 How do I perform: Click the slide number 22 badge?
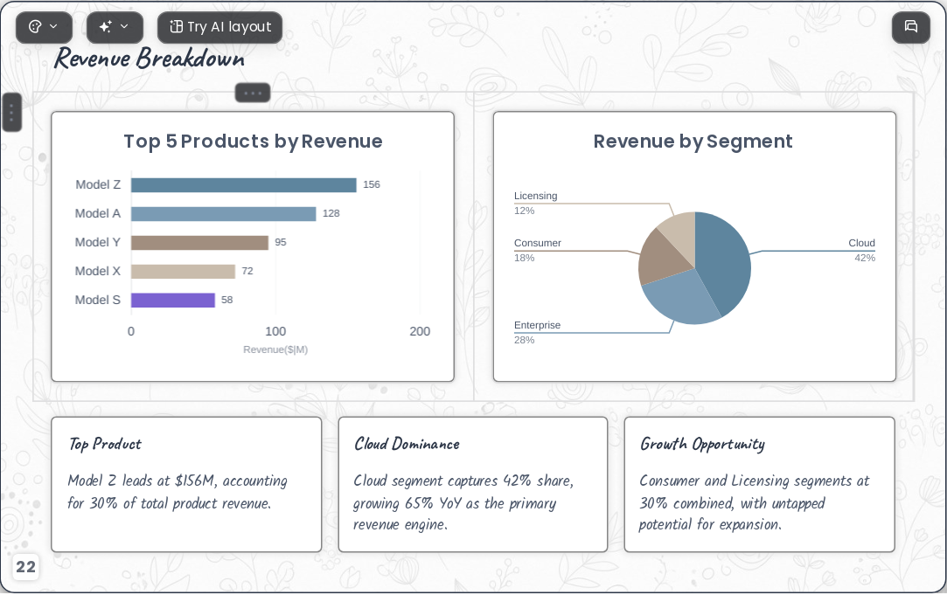click(26, 567)
